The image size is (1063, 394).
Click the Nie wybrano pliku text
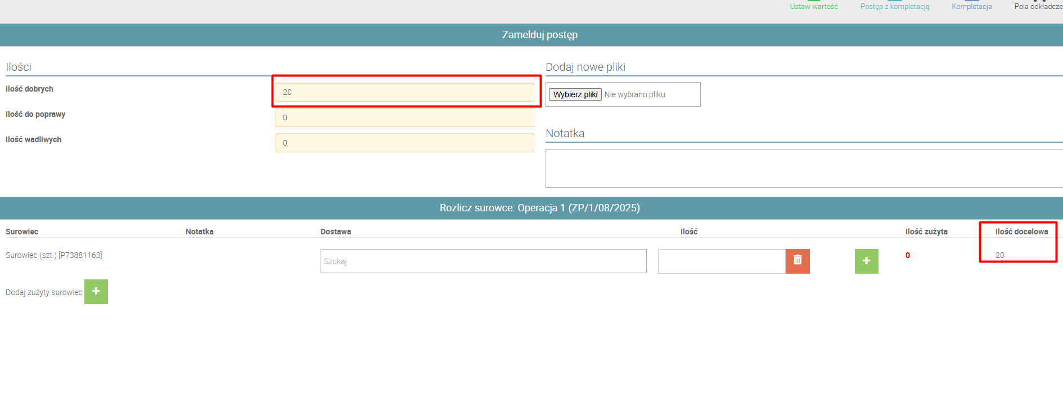(634, 94)
